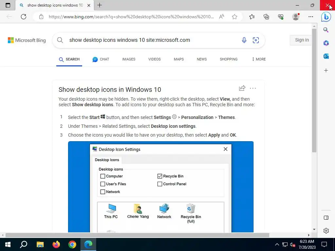This screenshot has height=251, width=335.
Task: Open sidebar settings gear icon
Action: [326, 231]
